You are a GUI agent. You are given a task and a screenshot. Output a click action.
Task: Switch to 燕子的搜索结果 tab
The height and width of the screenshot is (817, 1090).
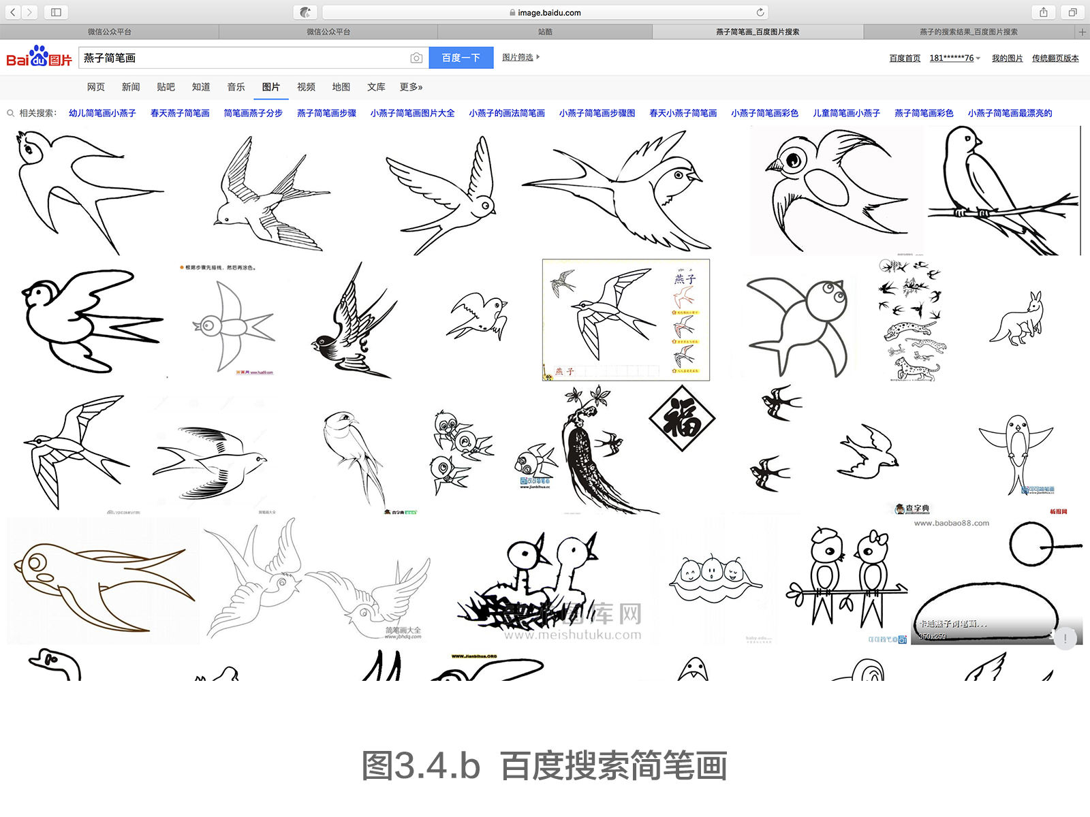[969, 32]
